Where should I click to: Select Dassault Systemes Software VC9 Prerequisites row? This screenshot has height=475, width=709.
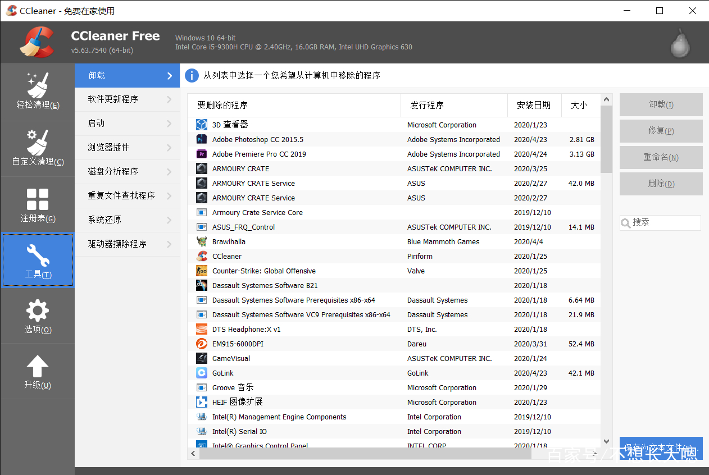click(394, 314)
